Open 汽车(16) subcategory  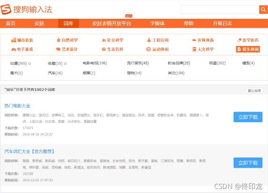[55, 73]
